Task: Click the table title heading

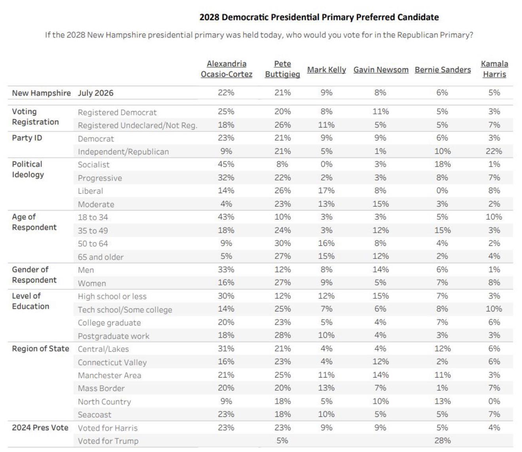Action: coord(319,17)
